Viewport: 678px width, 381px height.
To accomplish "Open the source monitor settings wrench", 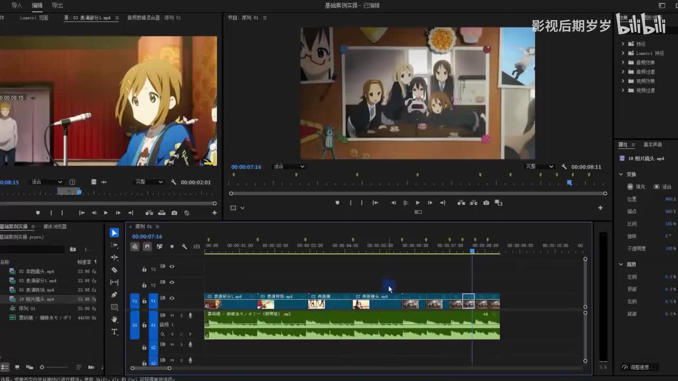I will coord(174,182).
